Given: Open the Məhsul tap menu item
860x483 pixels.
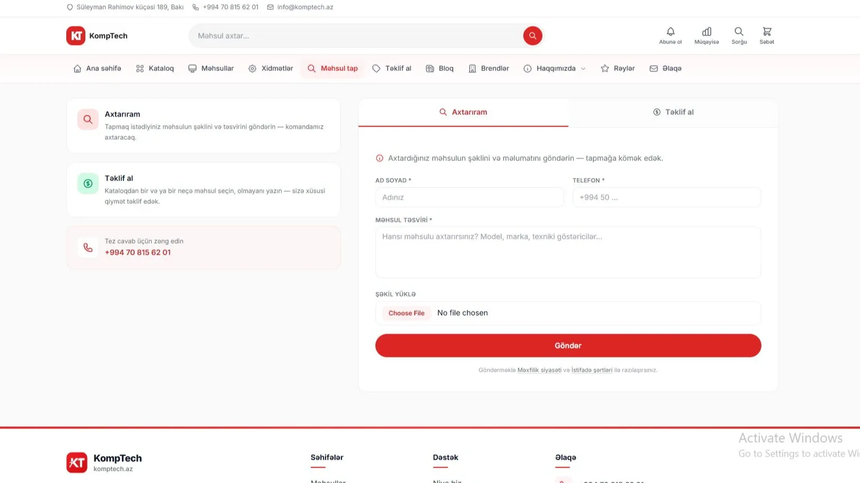Looking at the screenshot, I should pyautogui.click(x=333, y=68).
